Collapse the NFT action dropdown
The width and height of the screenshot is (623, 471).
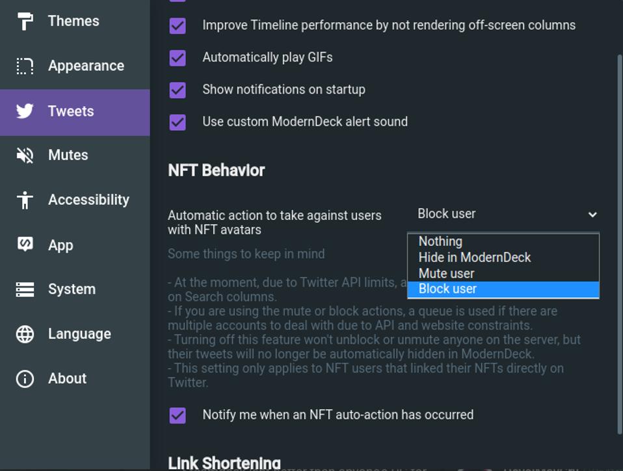507,214
